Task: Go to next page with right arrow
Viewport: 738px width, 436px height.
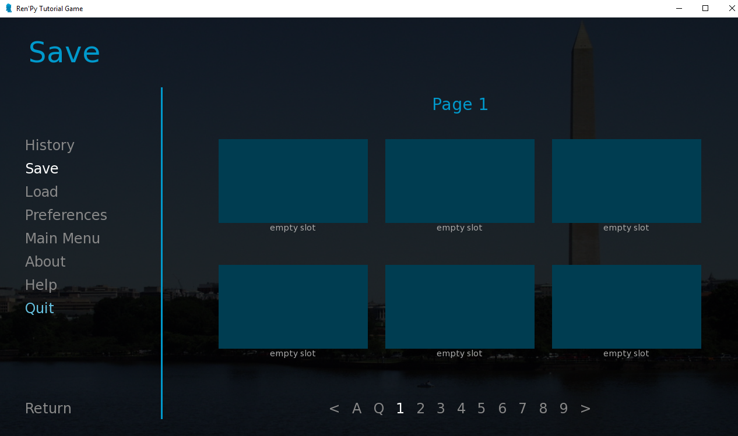Action: (585, 408)
